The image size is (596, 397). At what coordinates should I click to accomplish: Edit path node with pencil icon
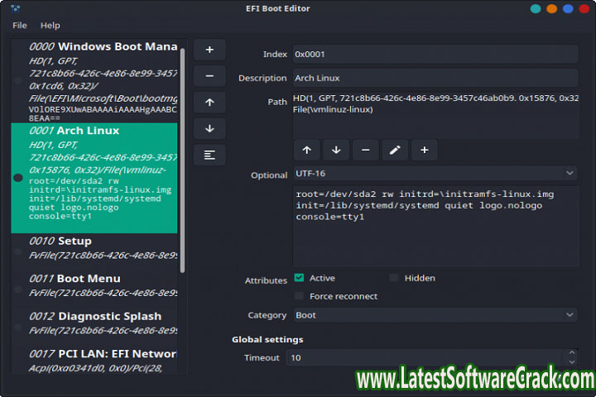click(x=395, y=150)
